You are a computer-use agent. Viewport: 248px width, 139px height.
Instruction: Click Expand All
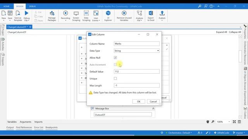(x=221, y=32)
